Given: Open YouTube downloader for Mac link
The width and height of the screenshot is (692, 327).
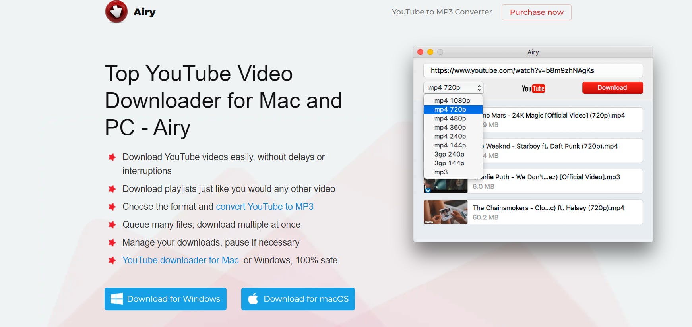Looking at the screenshot, I should [180, 260].
